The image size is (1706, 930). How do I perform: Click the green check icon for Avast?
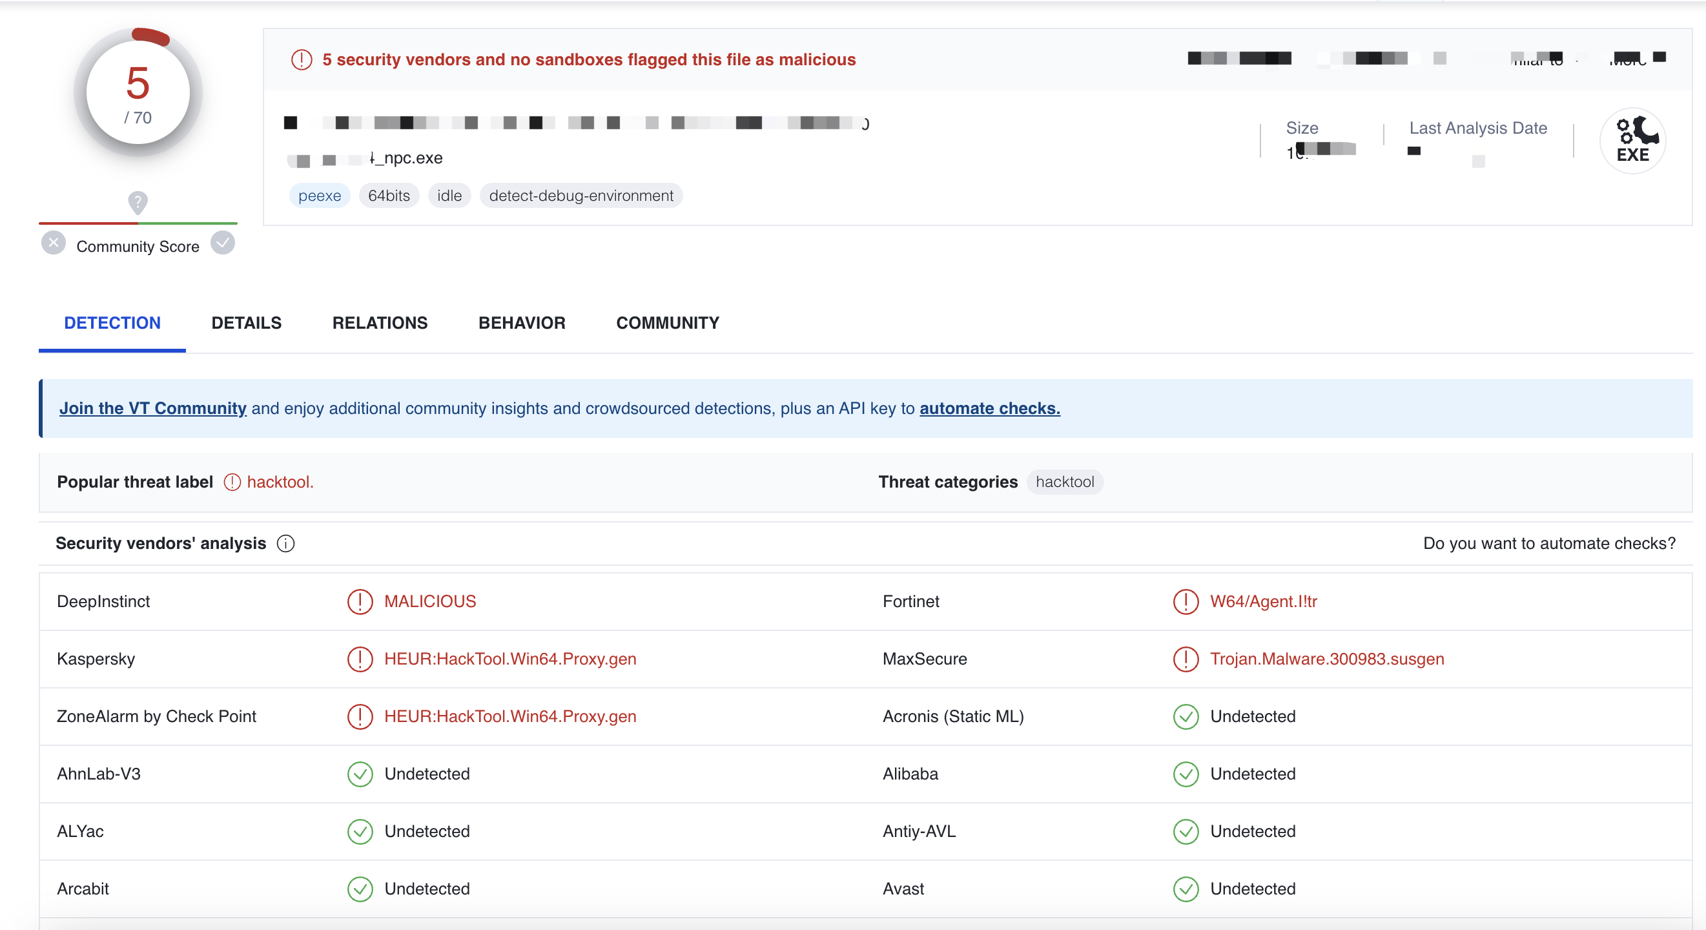coord(1186,889)
